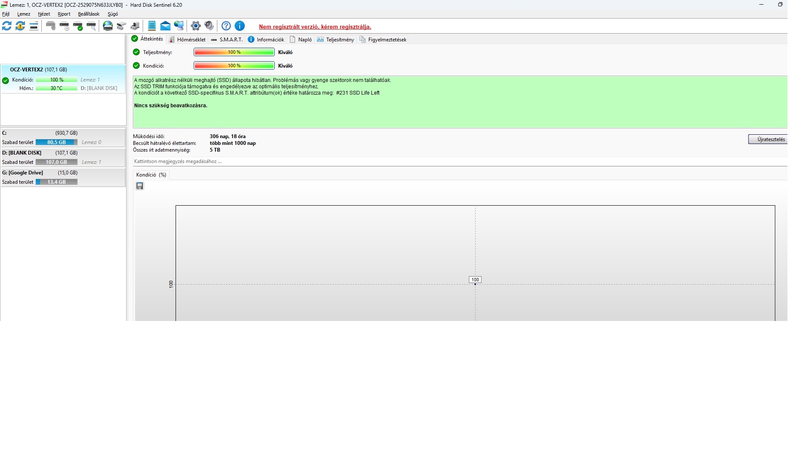Minimize the Hard Disk Sentinel window
This screenshot has height=454, width=806.
click(x=761, y=5)
